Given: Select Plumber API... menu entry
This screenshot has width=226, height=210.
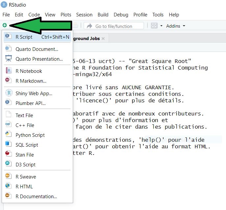Looking at the screenshot, I should (x=37, y=103).
